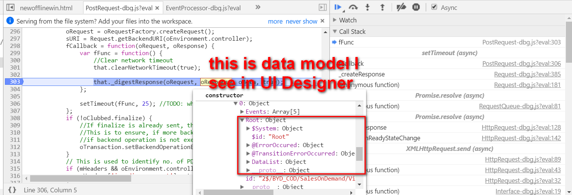572x195 pixels.
Task: Show more tabs with the double chevron
Action: 258,7
